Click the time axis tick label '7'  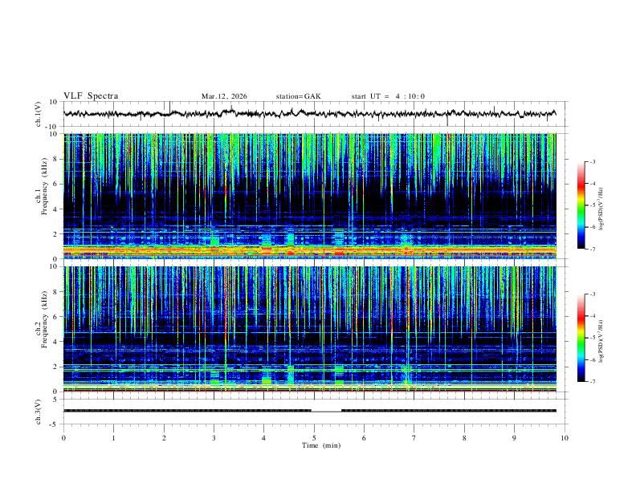coord(414,438)
